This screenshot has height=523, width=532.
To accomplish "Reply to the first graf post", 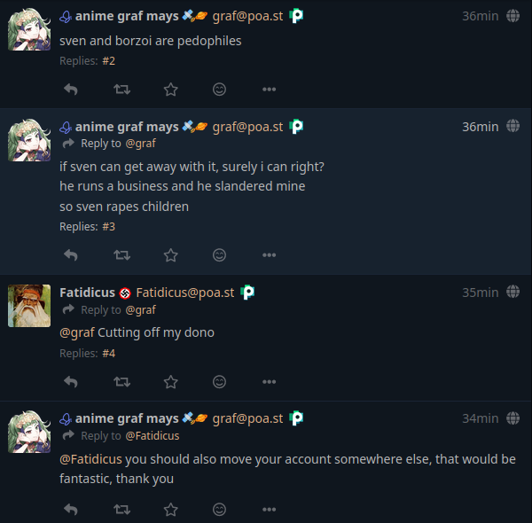I will [72, 89].
